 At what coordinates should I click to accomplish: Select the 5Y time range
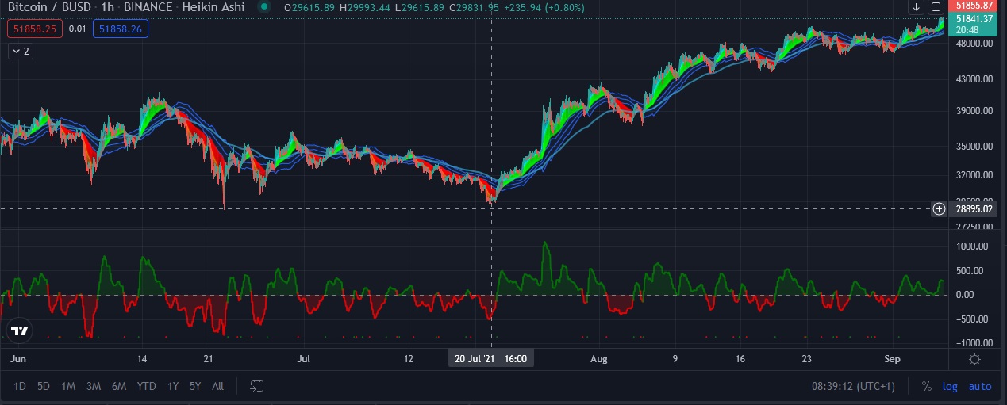(195, 387)
